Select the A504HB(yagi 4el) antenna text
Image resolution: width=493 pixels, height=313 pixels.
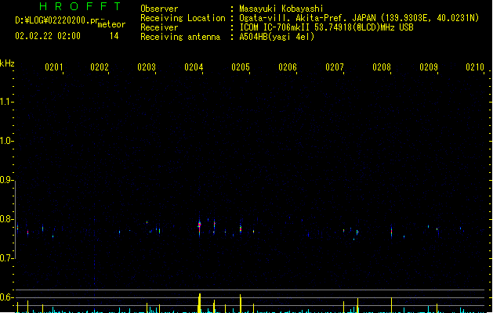(277, 37)
